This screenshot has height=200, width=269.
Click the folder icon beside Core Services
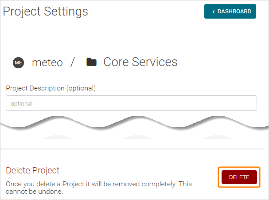point(91,62)
